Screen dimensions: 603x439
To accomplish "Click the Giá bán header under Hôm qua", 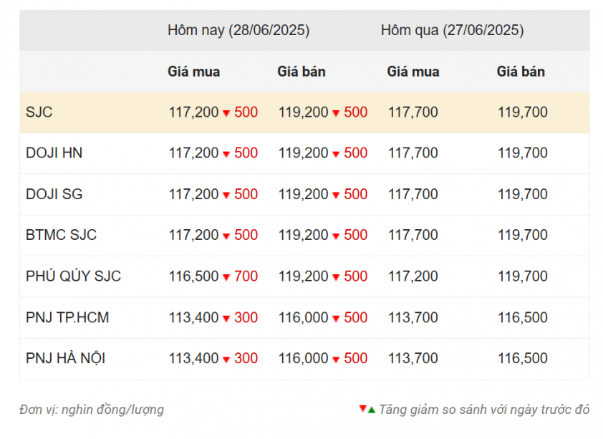I will pyautogui.click(x=521, y=72).
